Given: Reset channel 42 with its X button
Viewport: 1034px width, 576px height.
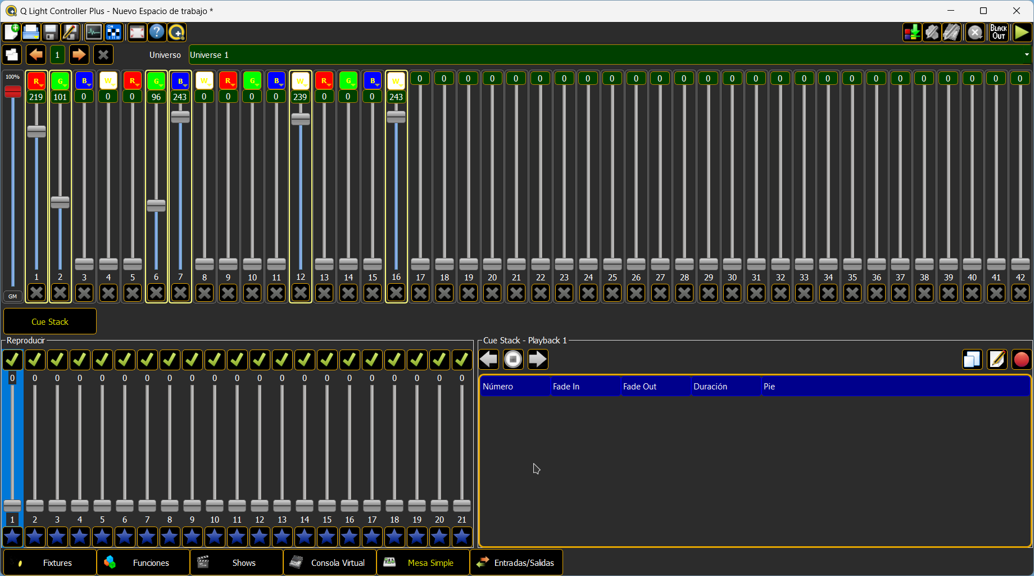Looking at the screenshot, I should coord(1020,292).
